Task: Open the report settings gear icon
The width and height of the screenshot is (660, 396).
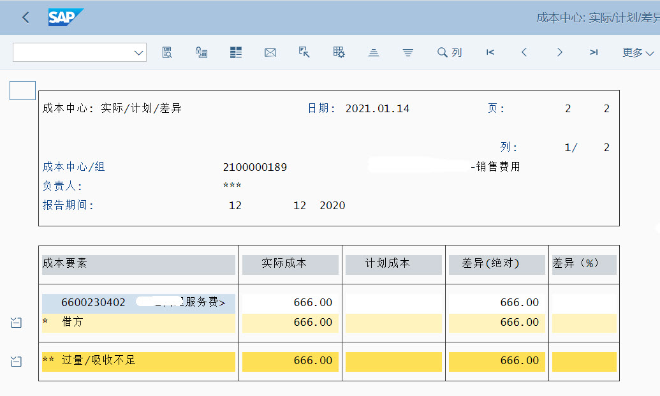Action: [x=339, y=52]
